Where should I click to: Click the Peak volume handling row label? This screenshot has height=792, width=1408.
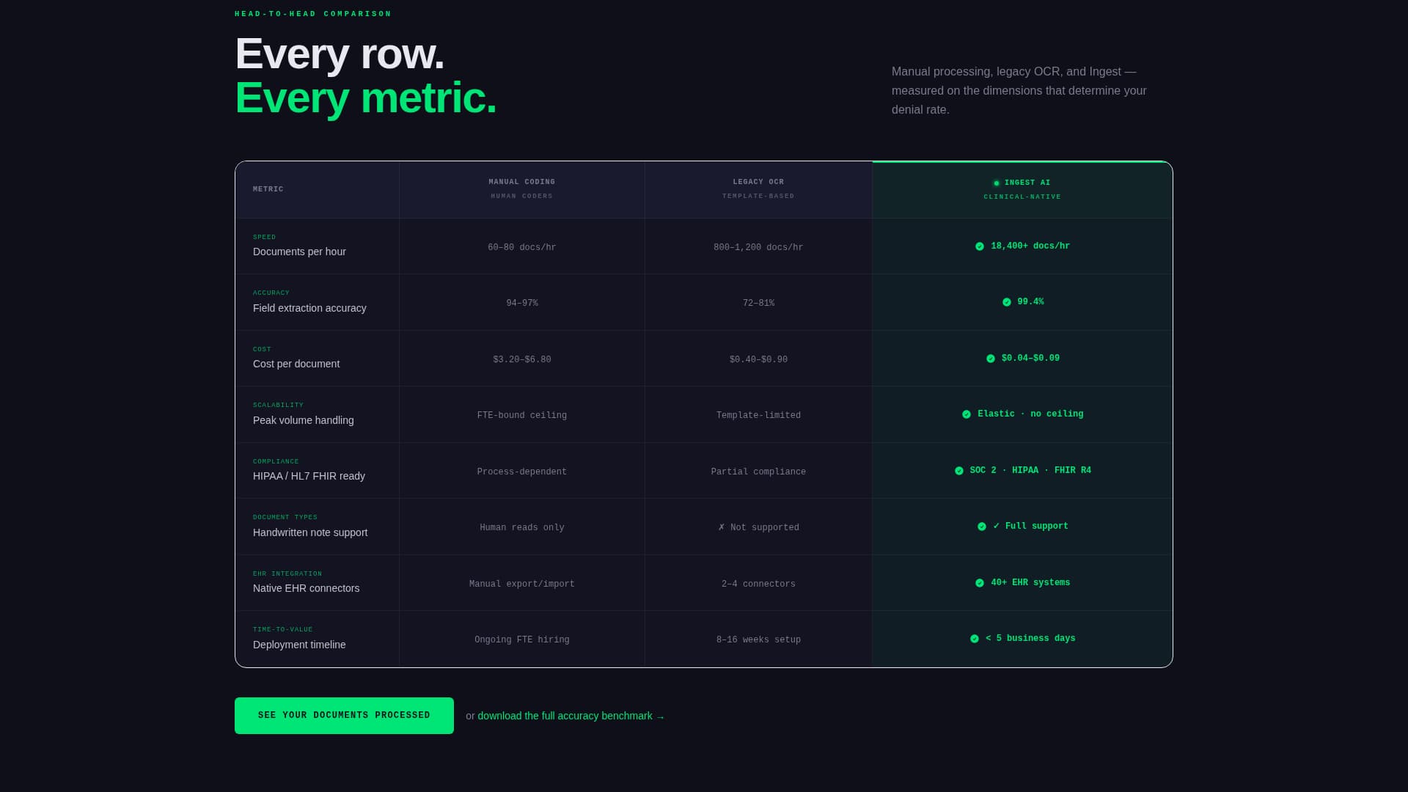point(304,420)
